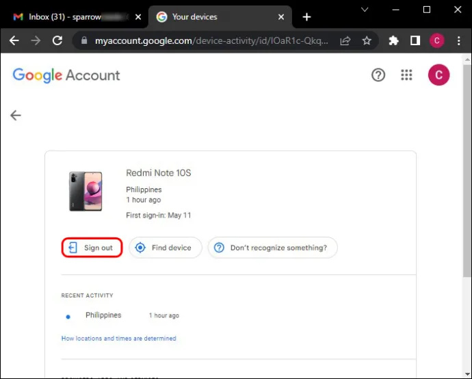
Task: Click the Redmi Note 10S device name
Action: click(x=158, y=173)
